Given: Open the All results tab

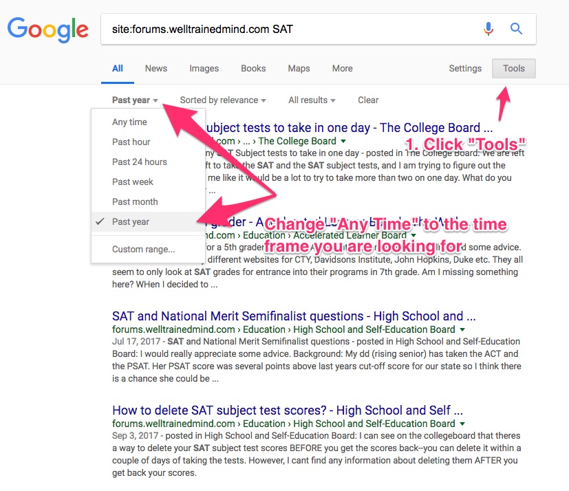Looking at the screenshot, I should click(118, 69).
